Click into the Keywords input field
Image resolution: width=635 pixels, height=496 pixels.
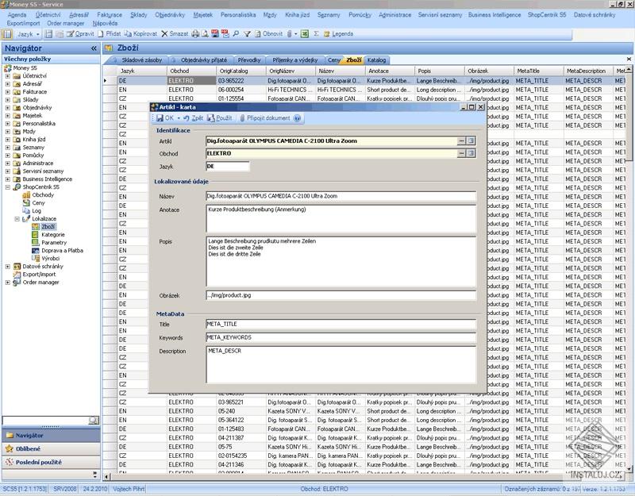[x=341, y=338]
